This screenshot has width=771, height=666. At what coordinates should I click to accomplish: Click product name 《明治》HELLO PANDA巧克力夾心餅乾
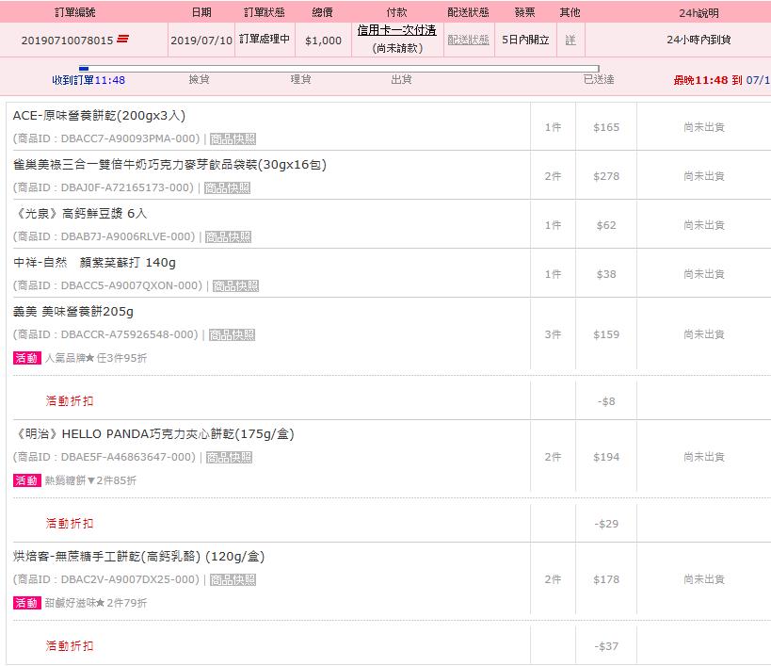[x=154, y=434]
